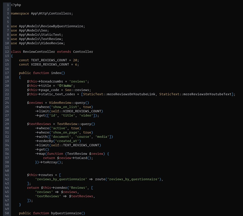Click the '$textReviews' variable on line 29
This screenshot has width=243, height=216.
point(39,124)
